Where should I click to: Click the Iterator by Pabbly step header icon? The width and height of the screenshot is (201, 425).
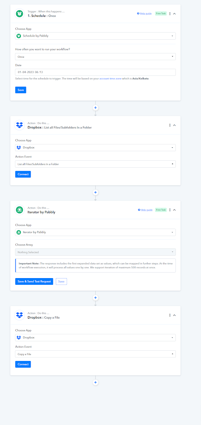tap(19, 210)
